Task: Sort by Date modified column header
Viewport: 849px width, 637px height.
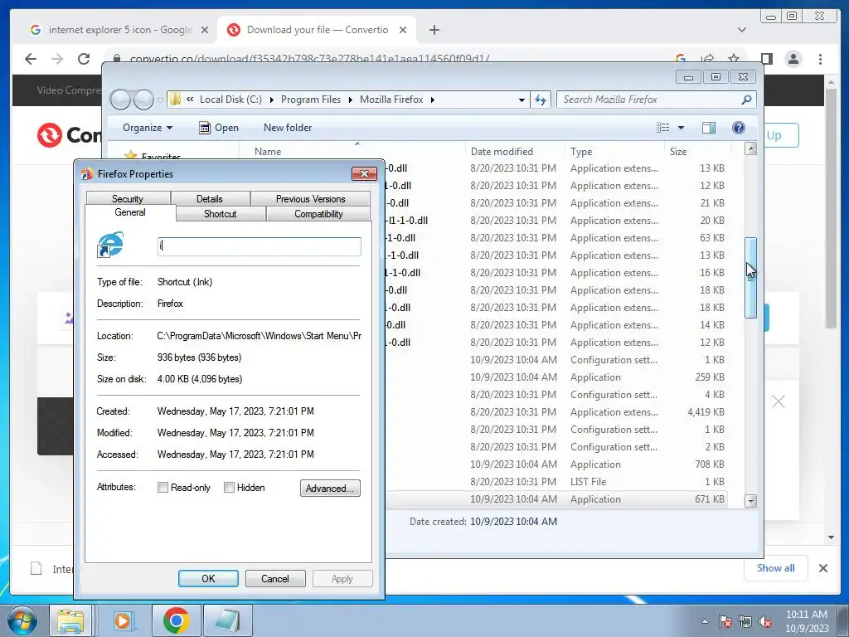Action: point(514,152)
